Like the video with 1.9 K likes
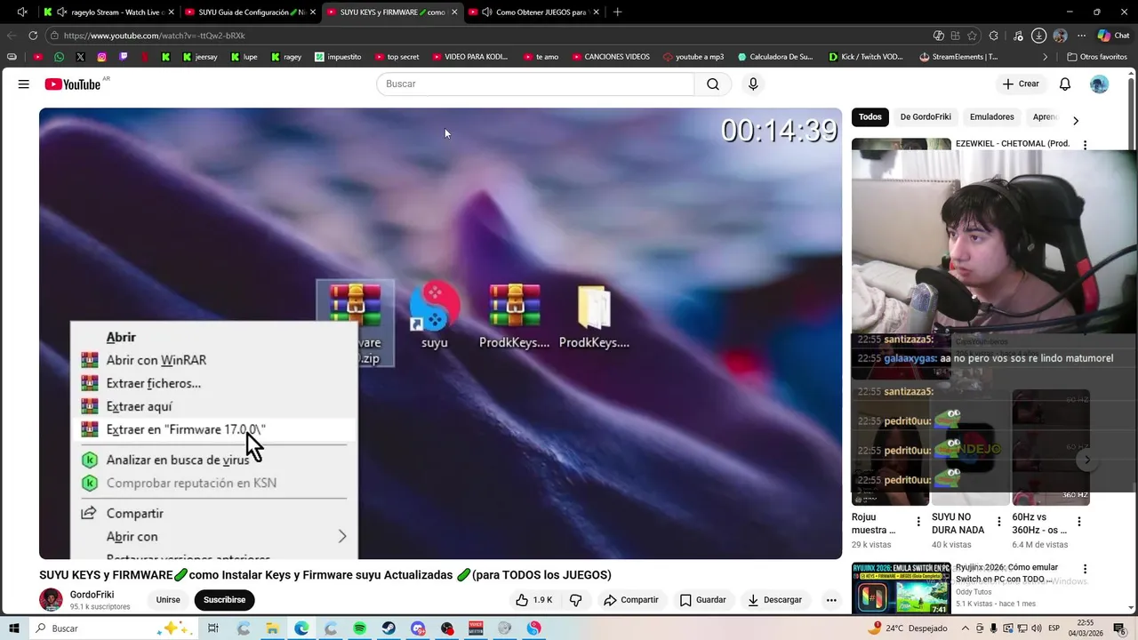Viewport: 1138px width, 640px height. click(x=534, y=600)
